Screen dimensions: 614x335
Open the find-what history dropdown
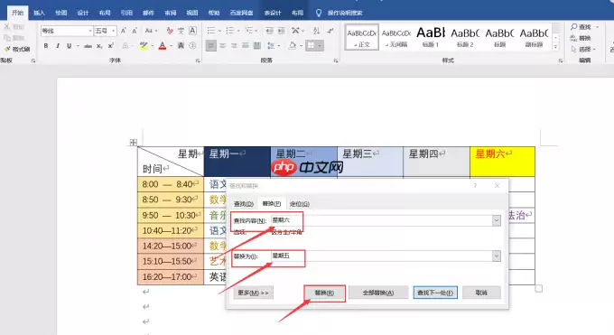496,220
